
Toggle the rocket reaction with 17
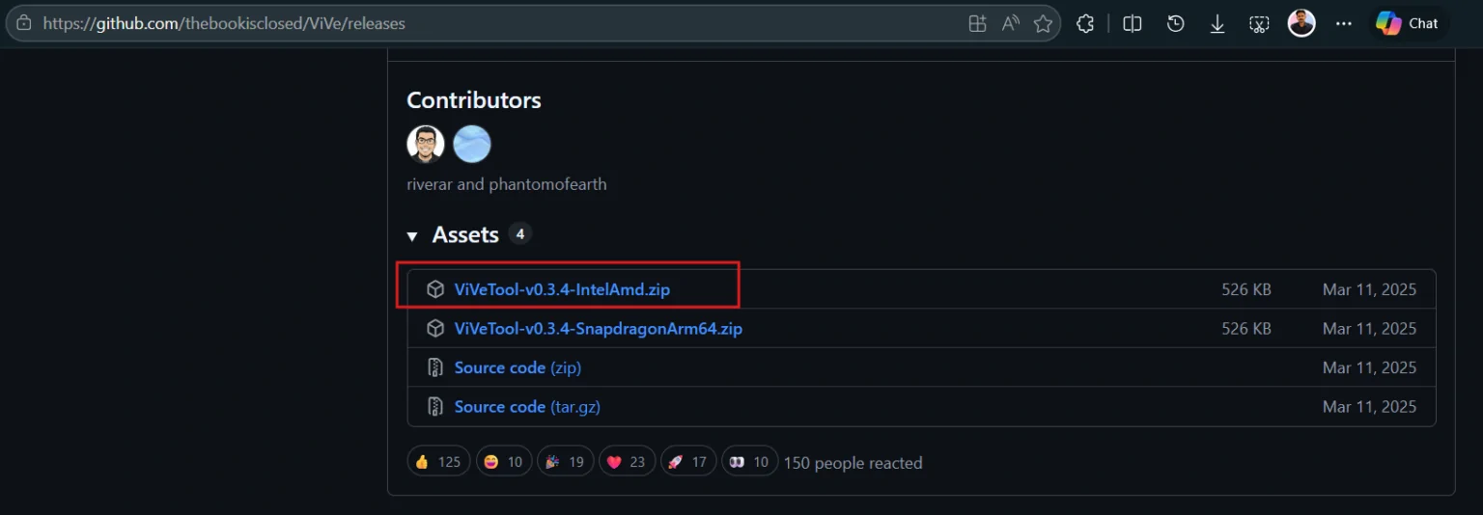click(688, 462)
